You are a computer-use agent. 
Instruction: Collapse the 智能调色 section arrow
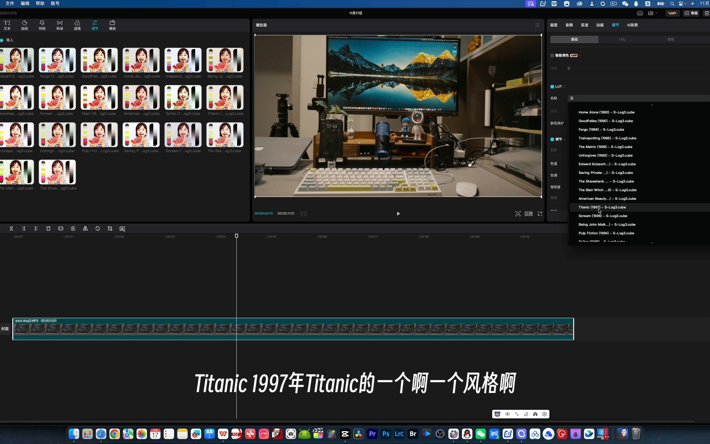[580, 55]
